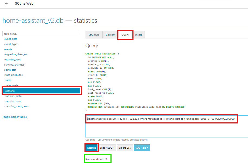Open the event_data table
Image resolution: width=248 pixels, height=163 pixels.
(11, 39)
